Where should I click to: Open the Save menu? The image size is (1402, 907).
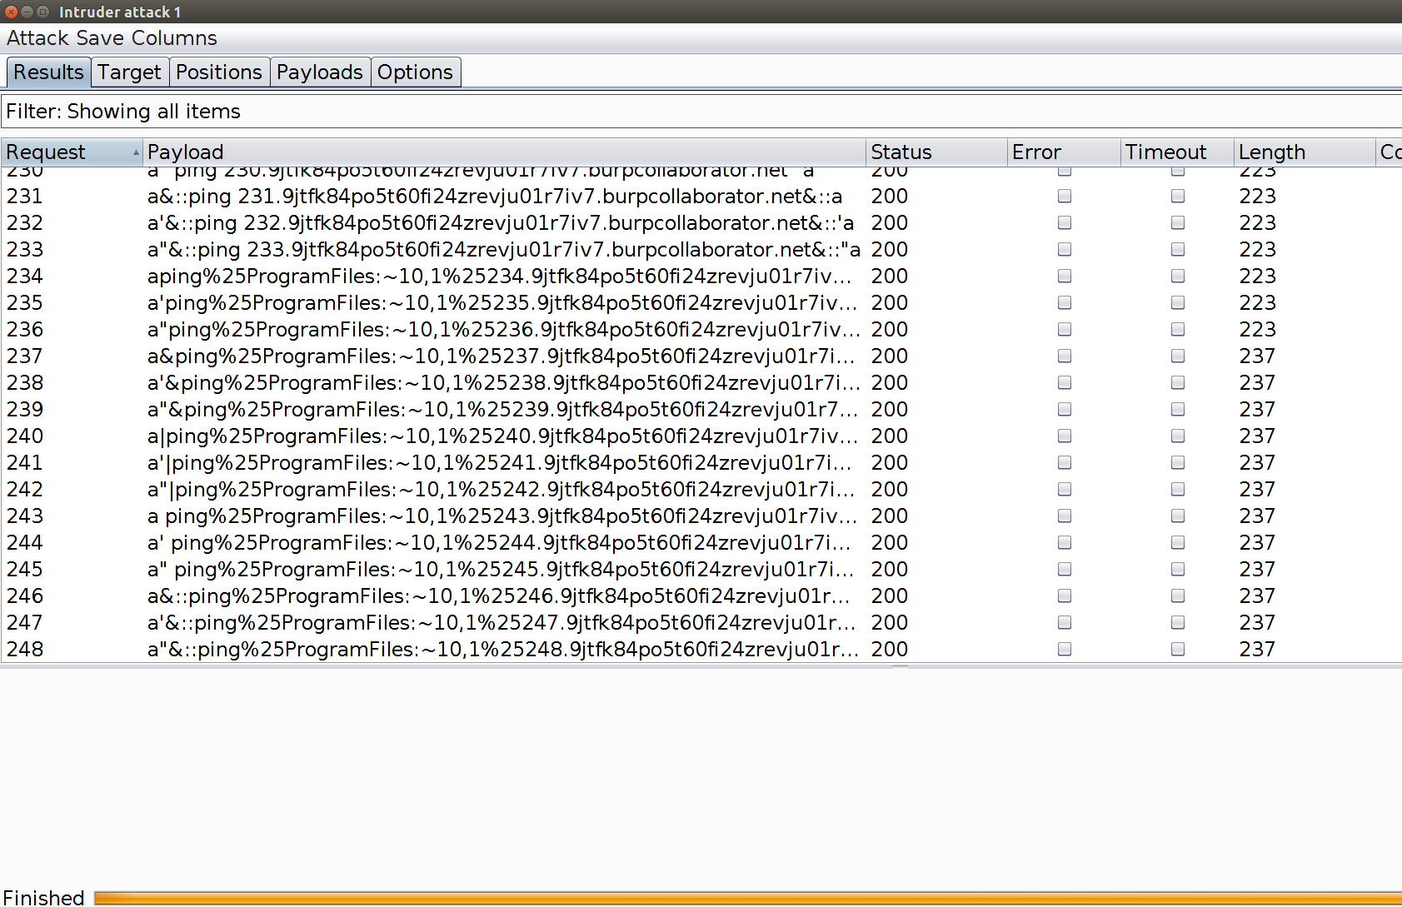[x=100, y=38]
